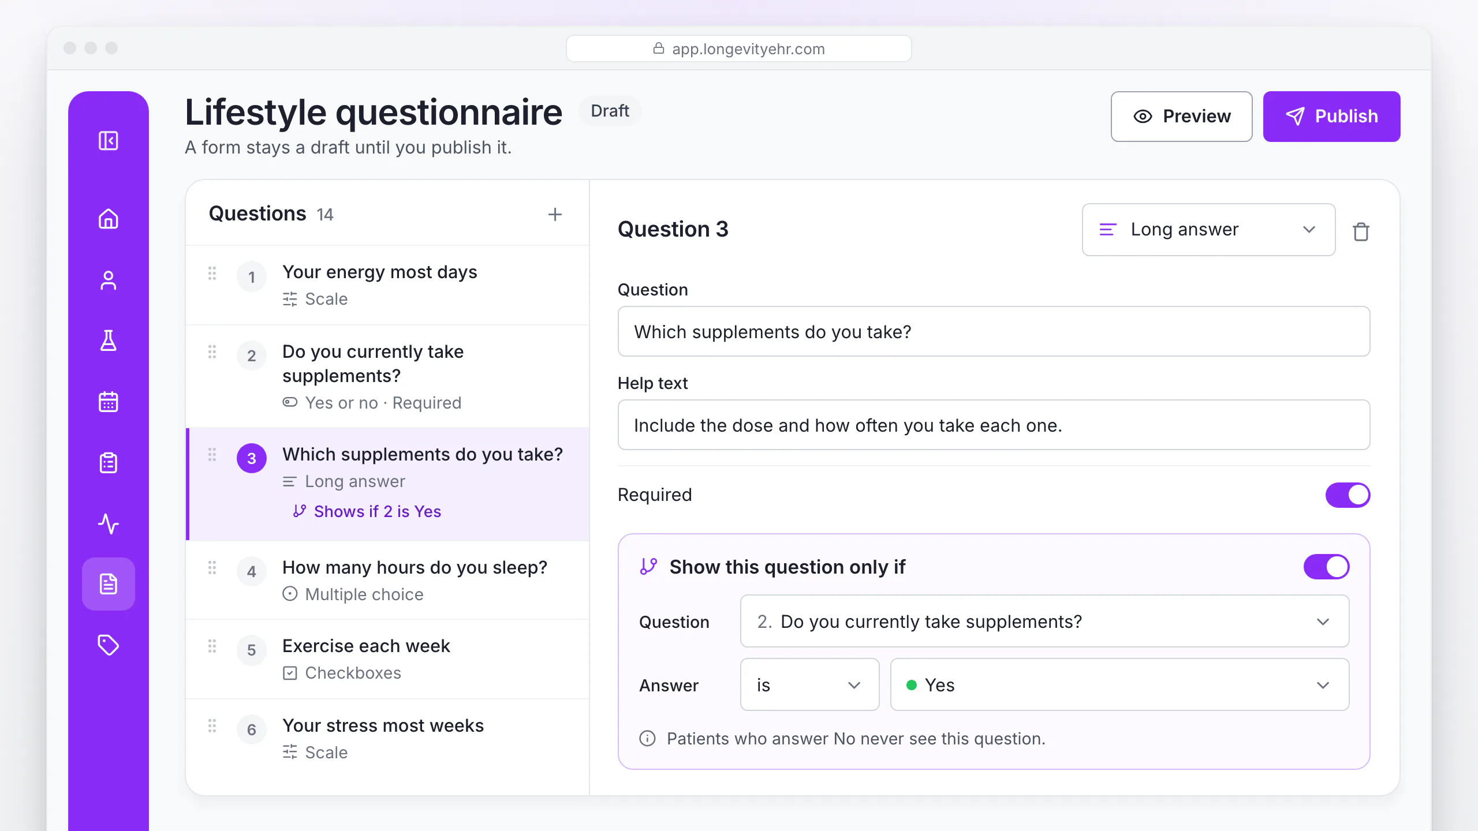
Task: Delete Question 3 with trash icon
Action: 1361,231
